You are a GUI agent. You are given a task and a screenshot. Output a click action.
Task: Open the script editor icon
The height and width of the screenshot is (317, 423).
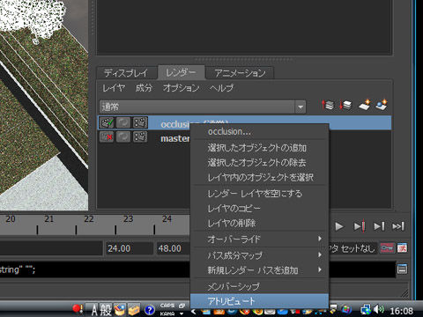402,269
